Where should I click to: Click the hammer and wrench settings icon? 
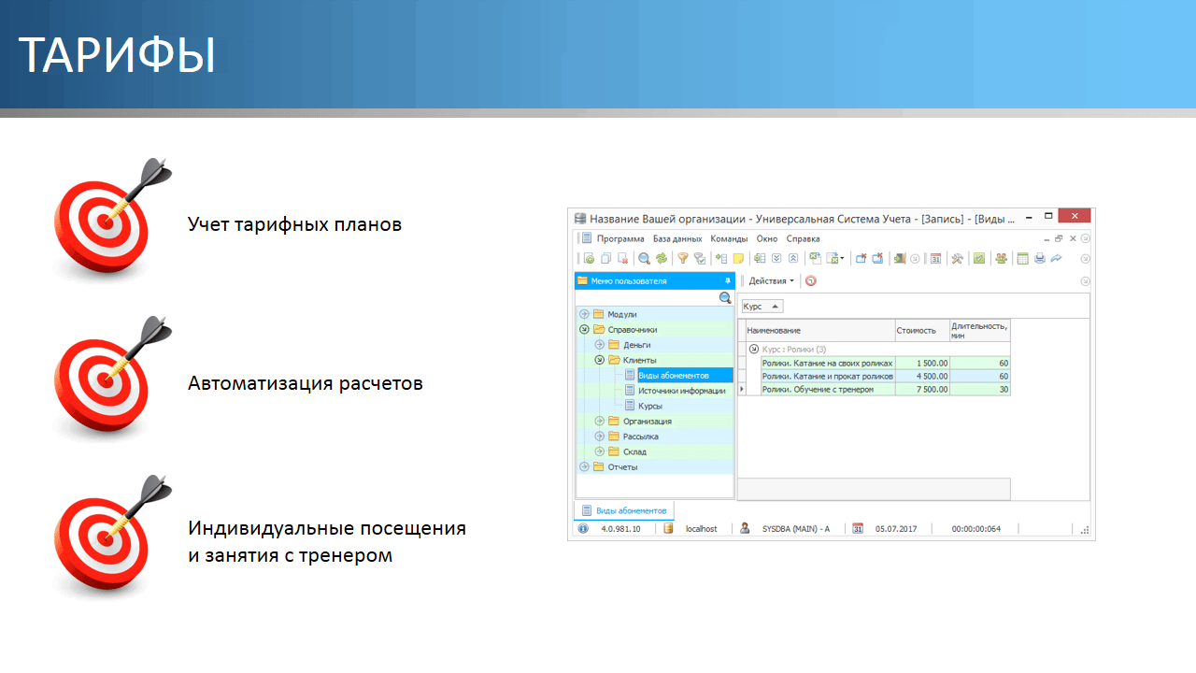point(957,259)
